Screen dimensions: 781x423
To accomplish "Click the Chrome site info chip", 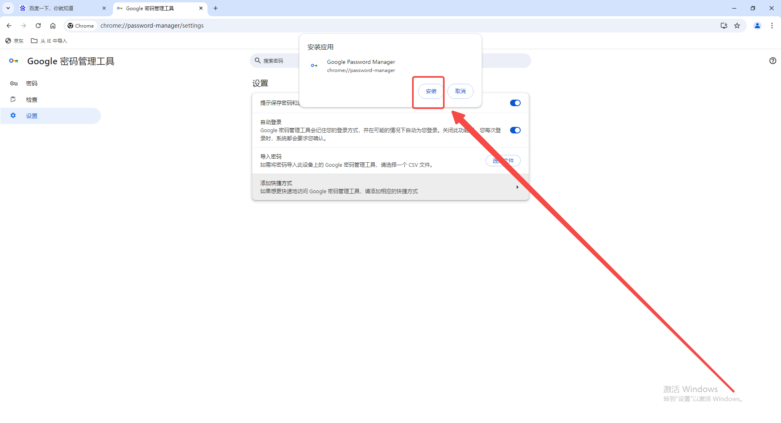I will pos(81,26).
